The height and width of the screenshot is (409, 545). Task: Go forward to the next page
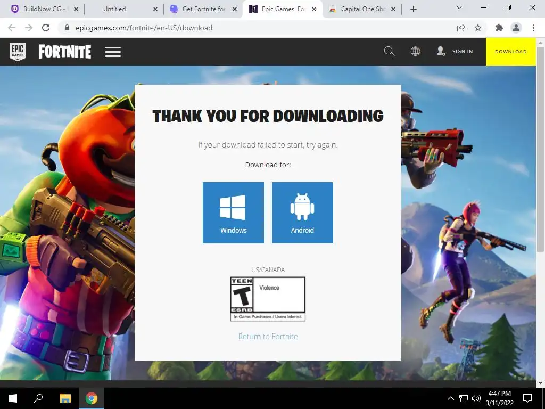[x=29, y=28]
